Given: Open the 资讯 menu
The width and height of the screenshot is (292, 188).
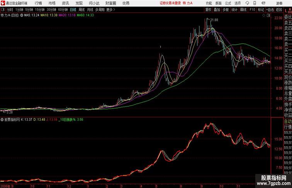Looking at the screenshot, I should coord(65,3).
